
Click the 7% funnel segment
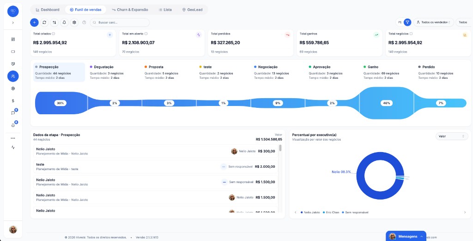click(x=441, y=103)
